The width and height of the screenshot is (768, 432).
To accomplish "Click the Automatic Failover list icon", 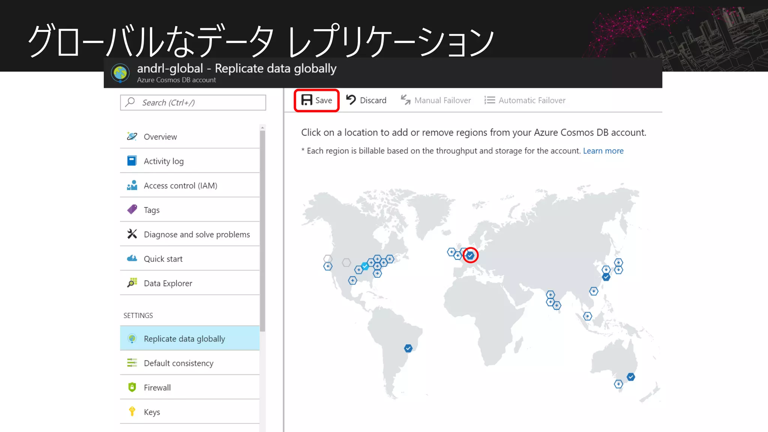I will click(x=489, y=100).
